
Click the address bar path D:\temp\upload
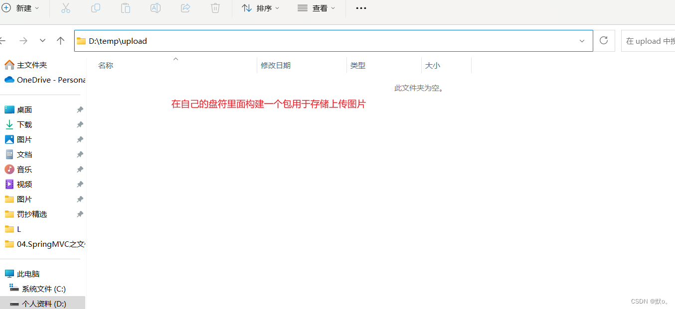118,41
